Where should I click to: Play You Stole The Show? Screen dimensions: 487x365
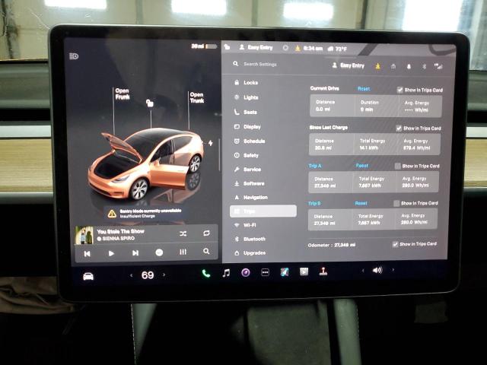111,253
